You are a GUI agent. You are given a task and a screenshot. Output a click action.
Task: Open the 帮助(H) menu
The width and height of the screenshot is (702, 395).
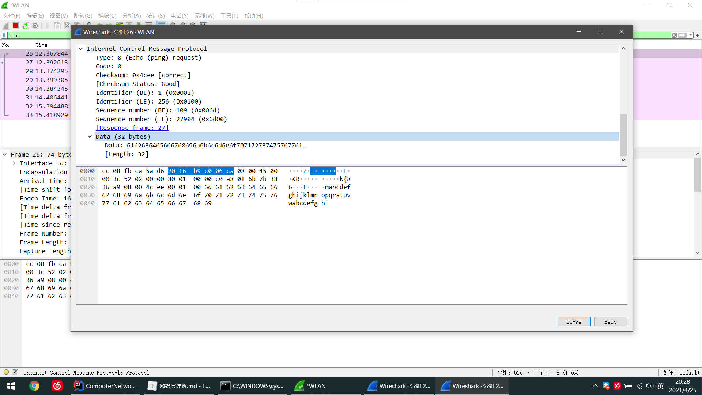pyautogui.click(x=253, y=15)
